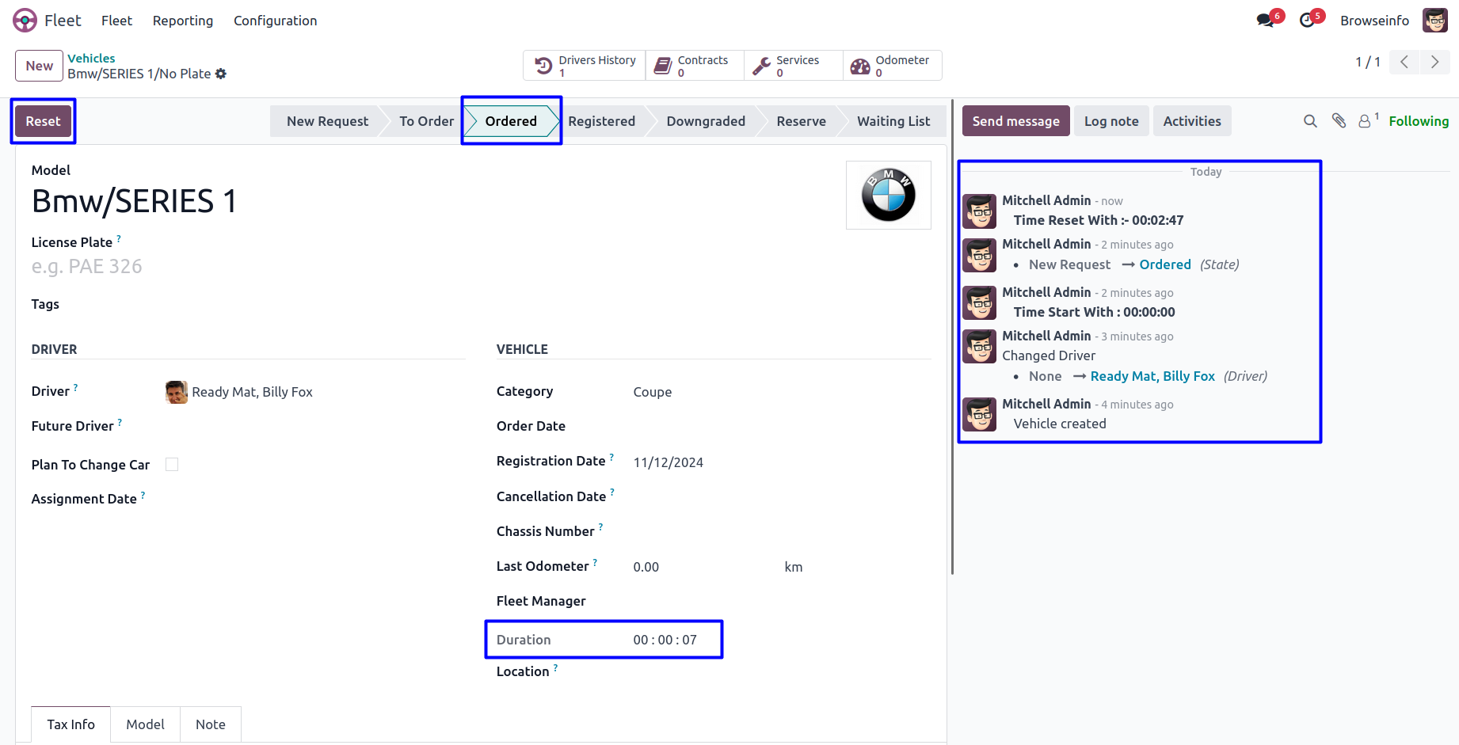
Task: Open the Fleet app home icon
Action: point(25,20)
